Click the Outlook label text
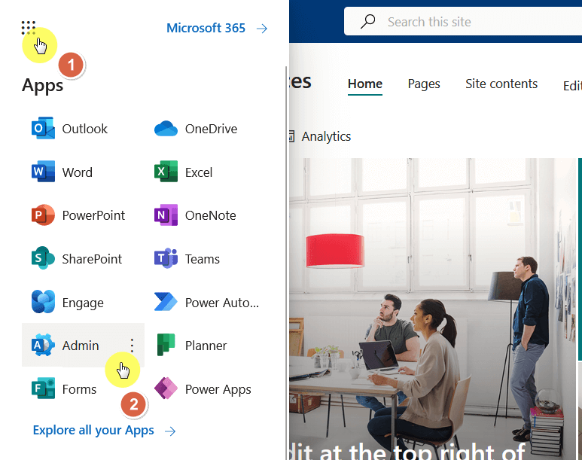This screenshot has height=460, width=582. click(84, 129)
